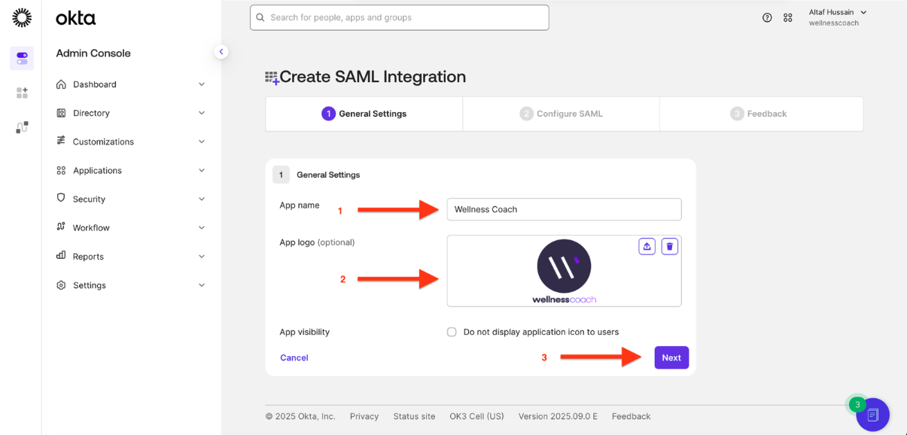Click the Wellness Coach logo preview

(x=564, y=272)
